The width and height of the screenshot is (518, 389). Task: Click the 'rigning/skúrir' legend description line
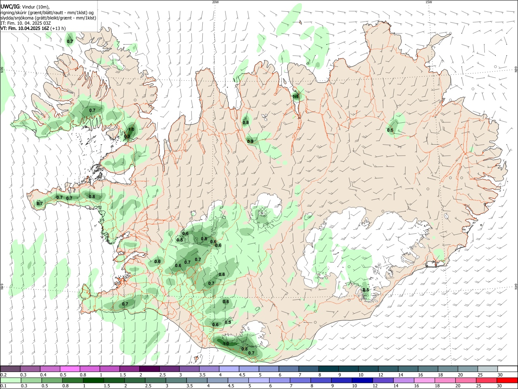47,13
